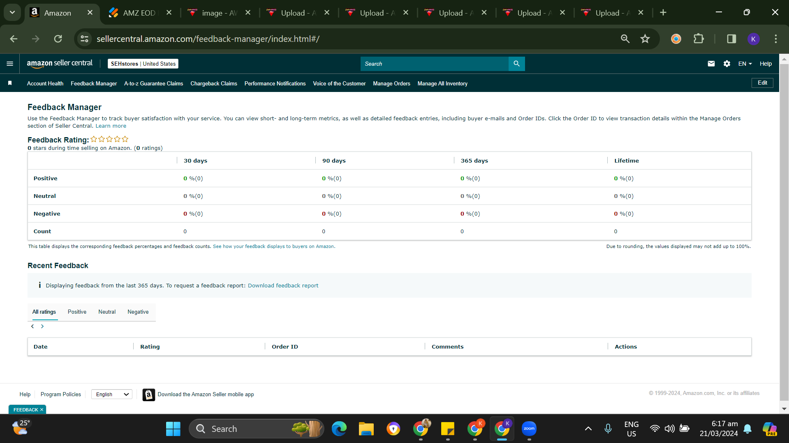Screen dimensions: 789x443
Task: Click the Feedback Manager navigation link
Action: click(x=94, y=83)
